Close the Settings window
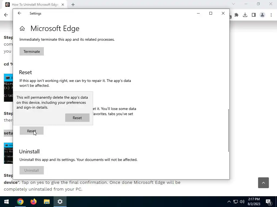277x207 pixels. [223, 13]
